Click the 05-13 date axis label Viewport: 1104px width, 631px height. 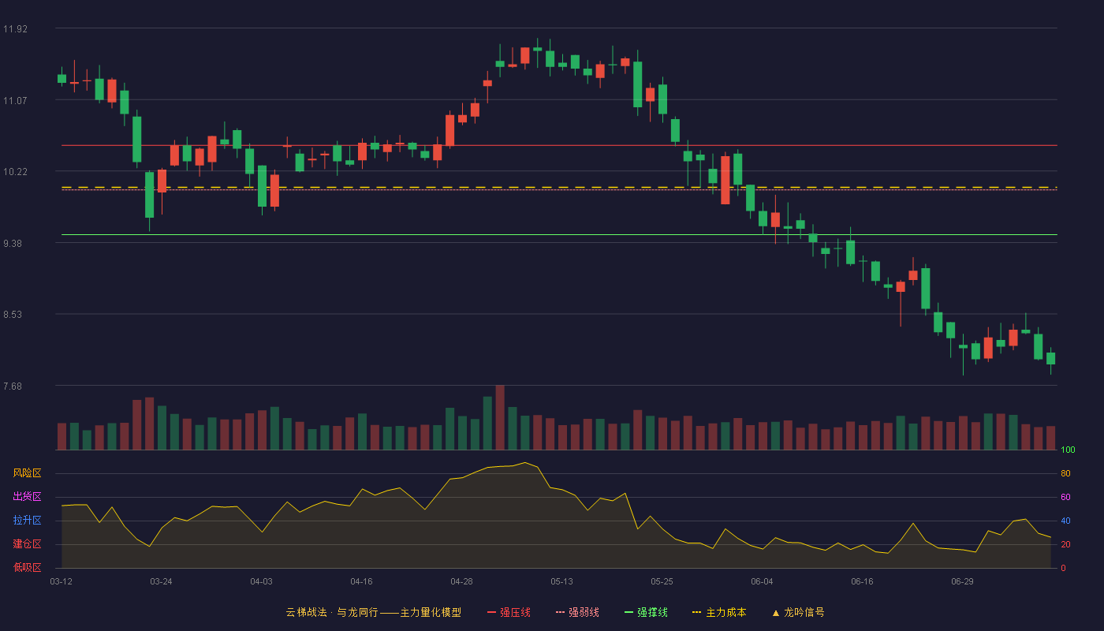click(561, 581)
